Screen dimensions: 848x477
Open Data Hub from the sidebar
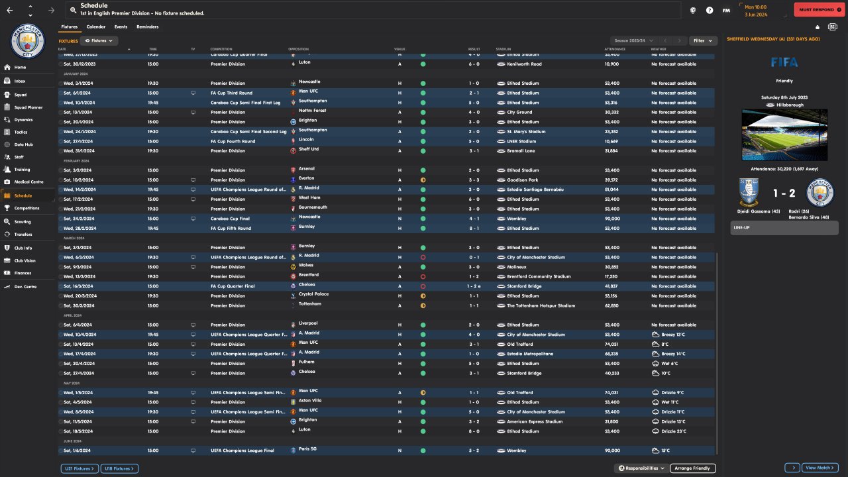click(23, 144)
